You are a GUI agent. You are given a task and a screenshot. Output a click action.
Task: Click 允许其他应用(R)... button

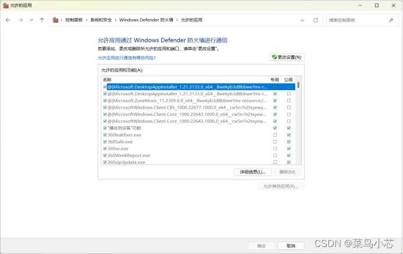tap(281, 186)
